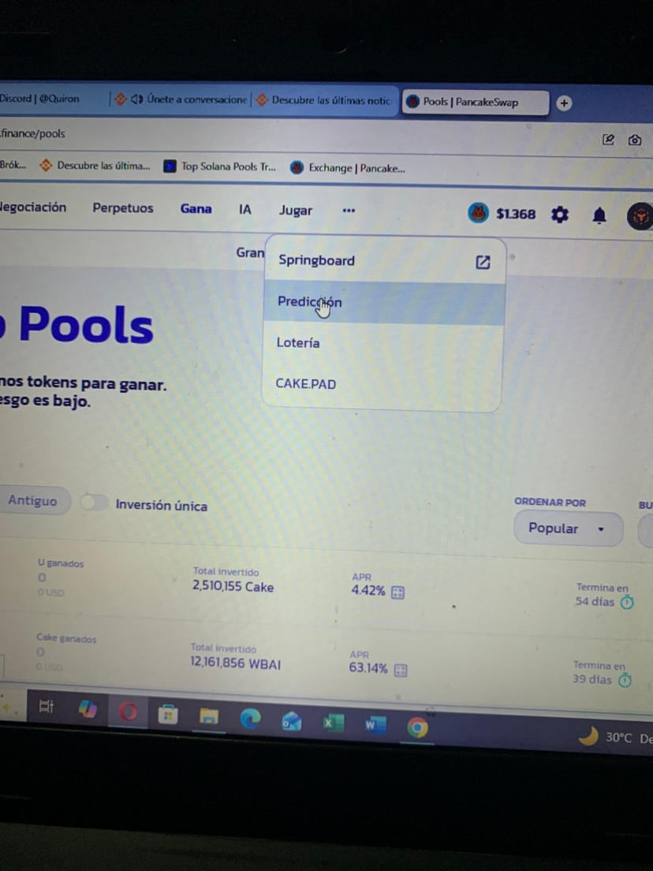Click the browser snapshot camera icon
The width and height of the screenshot is (653, 871).
[635, 140]
